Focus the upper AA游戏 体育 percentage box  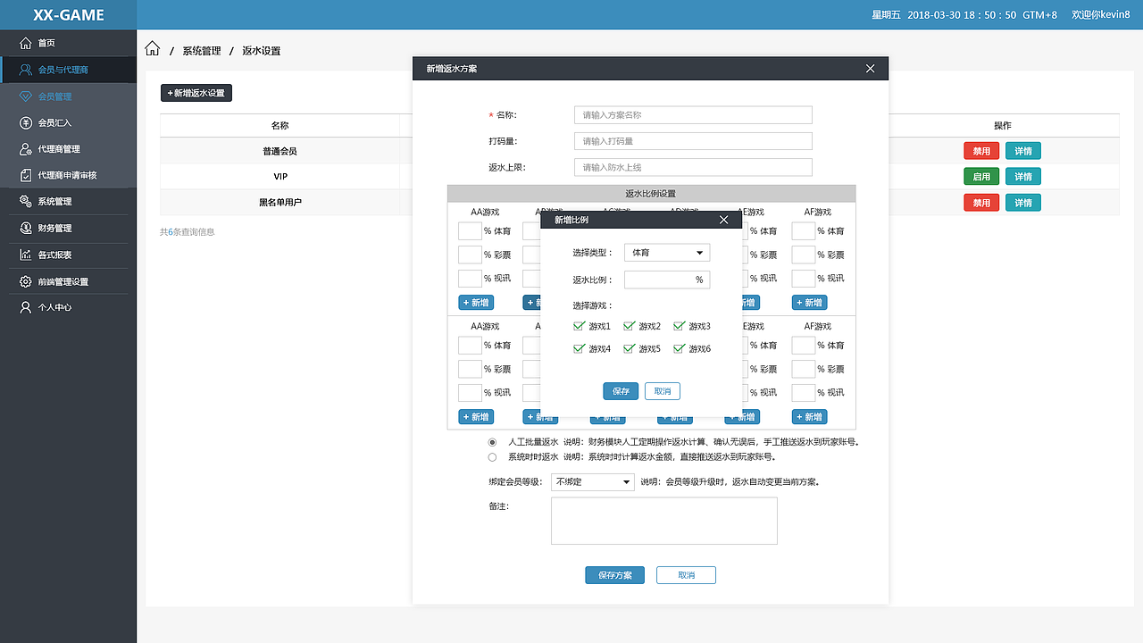[470, 231]
